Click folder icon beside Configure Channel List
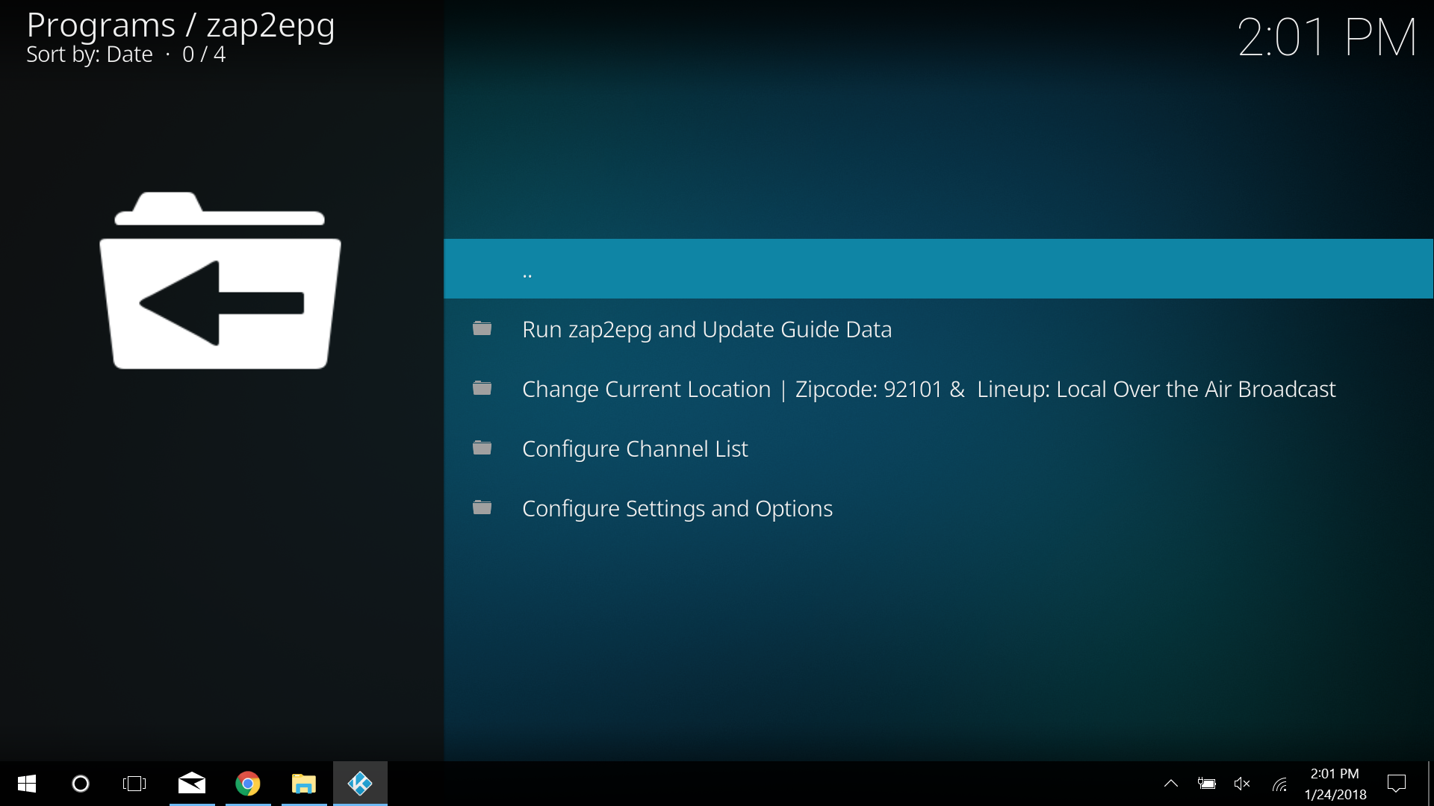1434x806 pixels. coord(482,448)
